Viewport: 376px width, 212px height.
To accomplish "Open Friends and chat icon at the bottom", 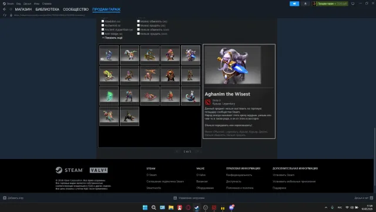I will pyautogui.click(x=371, y=198).
